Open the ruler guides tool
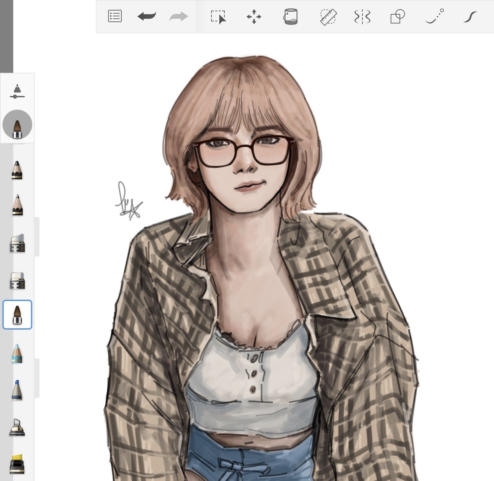Viewport: 494px width, 481px height. point(328,17)
